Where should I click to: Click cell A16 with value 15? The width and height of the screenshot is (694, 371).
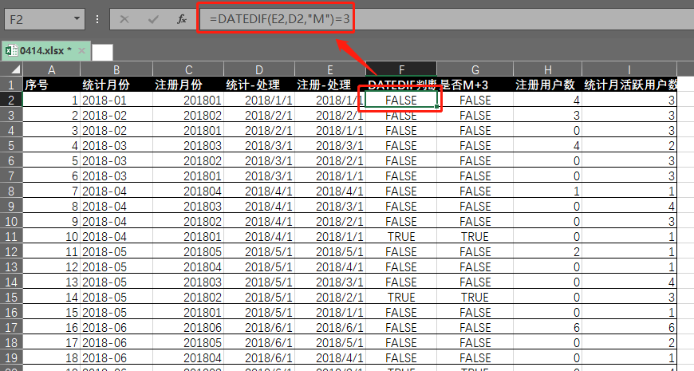tap(51, 312)
